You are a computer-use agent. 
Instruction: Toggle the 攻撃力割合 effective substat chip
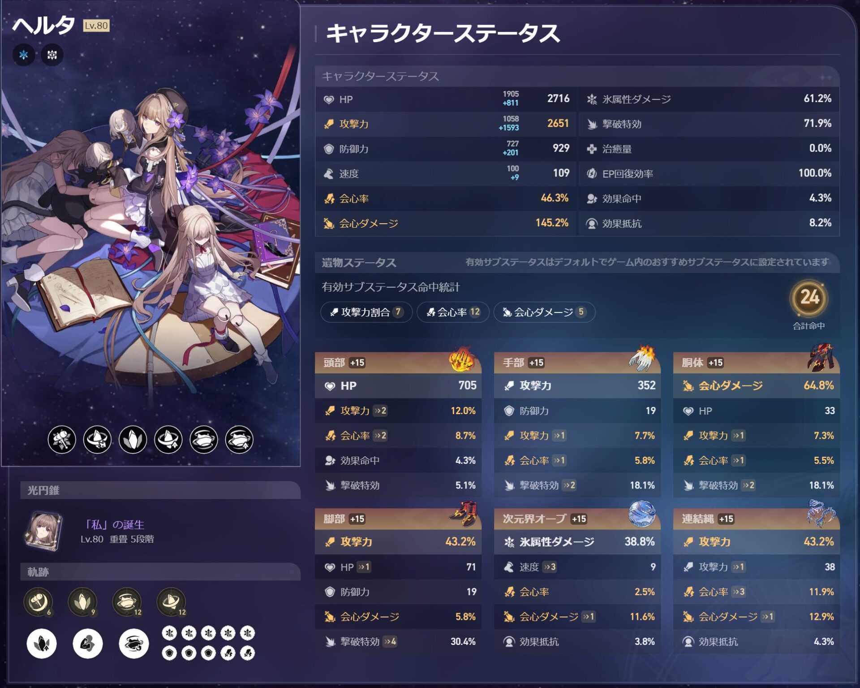(366, 312)
